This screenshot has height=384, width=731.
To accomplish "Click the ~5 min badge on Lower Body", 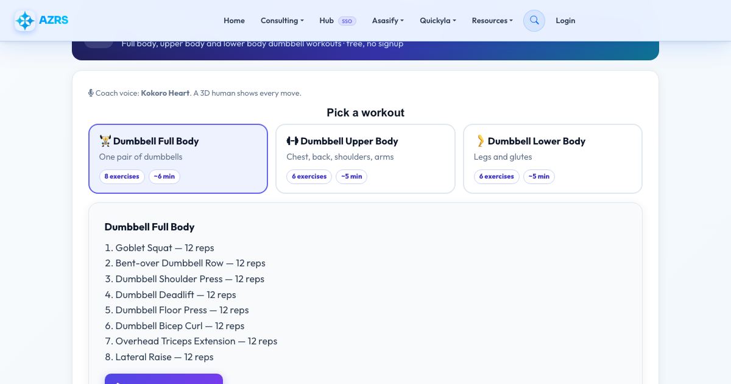I will click(x=539, y=177).
